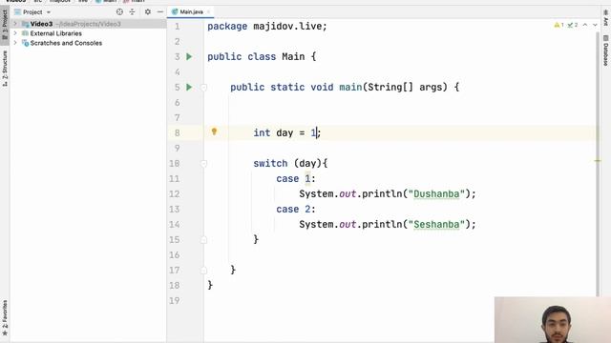Switch to the Main.java editor tab
Image resolution: width=611 pixels, height=343 pixels.
click(191, 11)
